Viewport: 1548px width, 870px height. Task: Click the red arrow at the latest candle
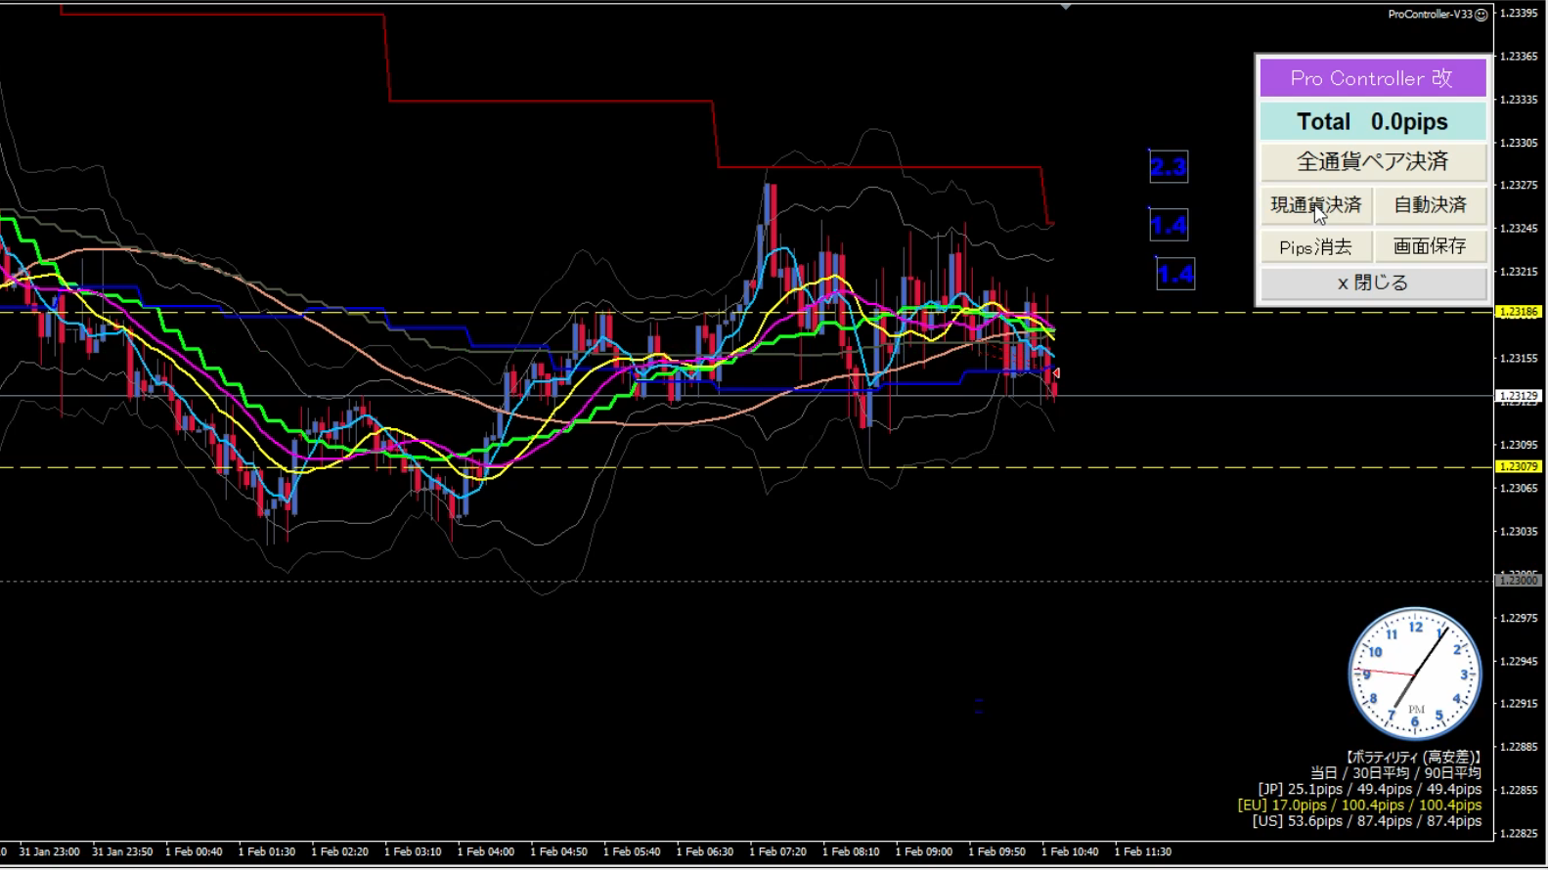point(1056,373)
